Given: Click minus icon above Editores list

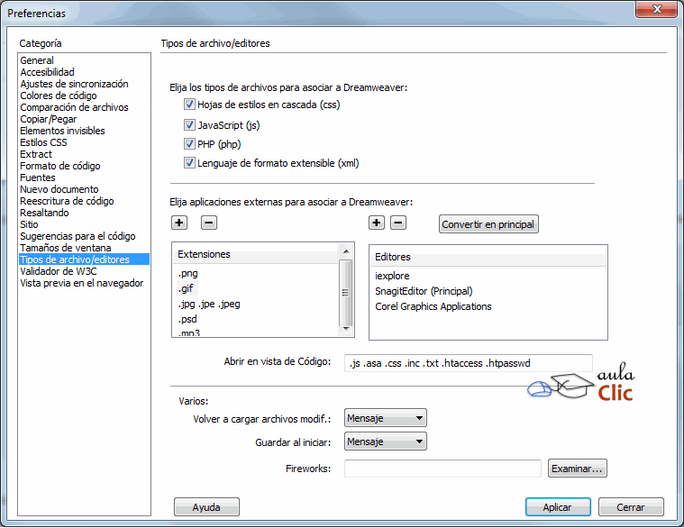Looking at the screenshot, I should (x=397, y=223).
